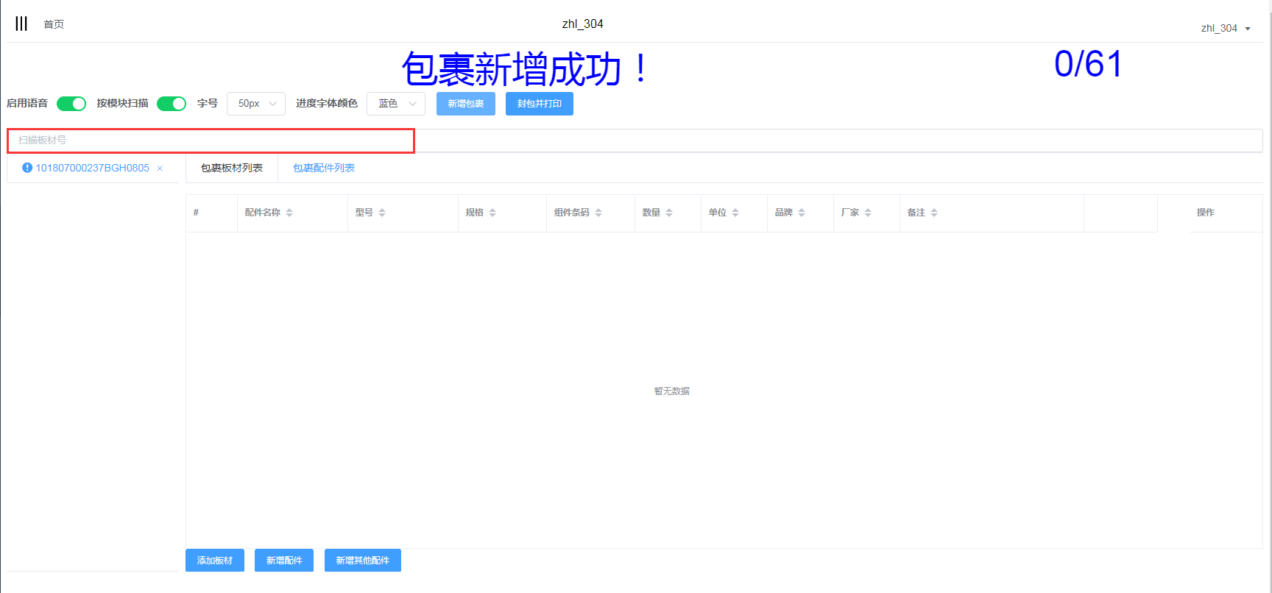Image resolution: width=1272 pixels, height=593 pixels.
Task: Focus the 扫描板材号 input field
Action: [x=211, y=141]
